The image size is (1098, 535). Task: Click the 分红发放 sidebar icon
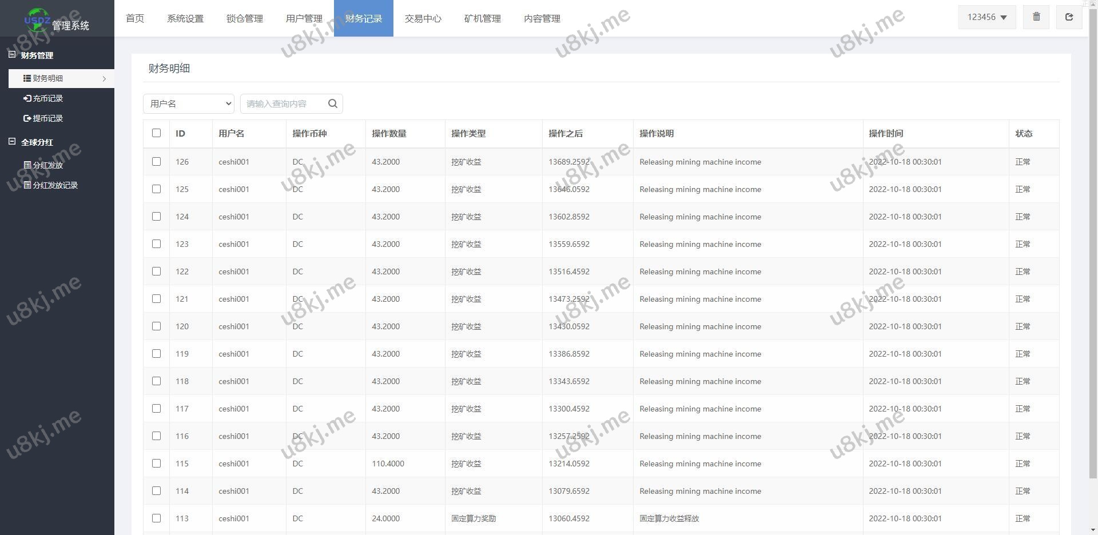pyautogui.click(x=27, y=165)
